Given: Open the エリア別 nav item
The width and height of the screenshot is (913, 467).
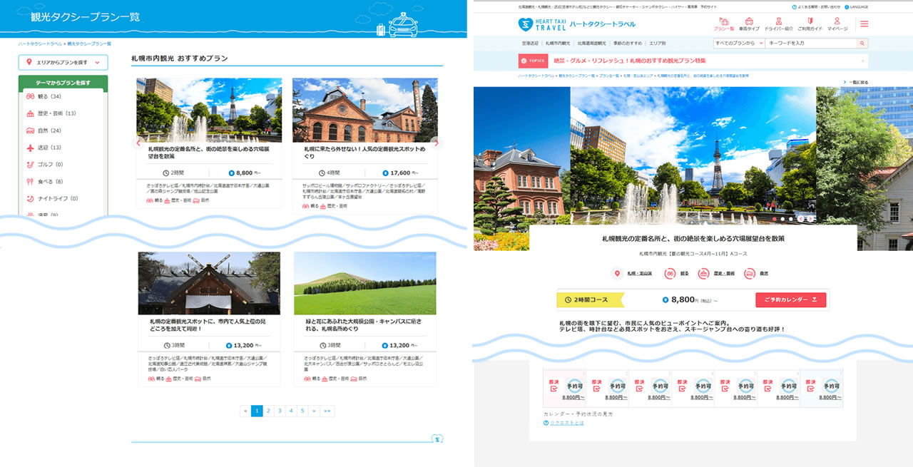Looking at the screenshot, I should tap(657, 43).
